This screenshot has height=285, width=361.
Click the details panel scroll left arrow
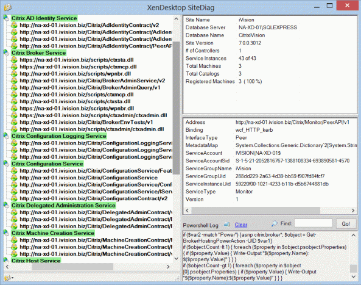coord(187,211)
